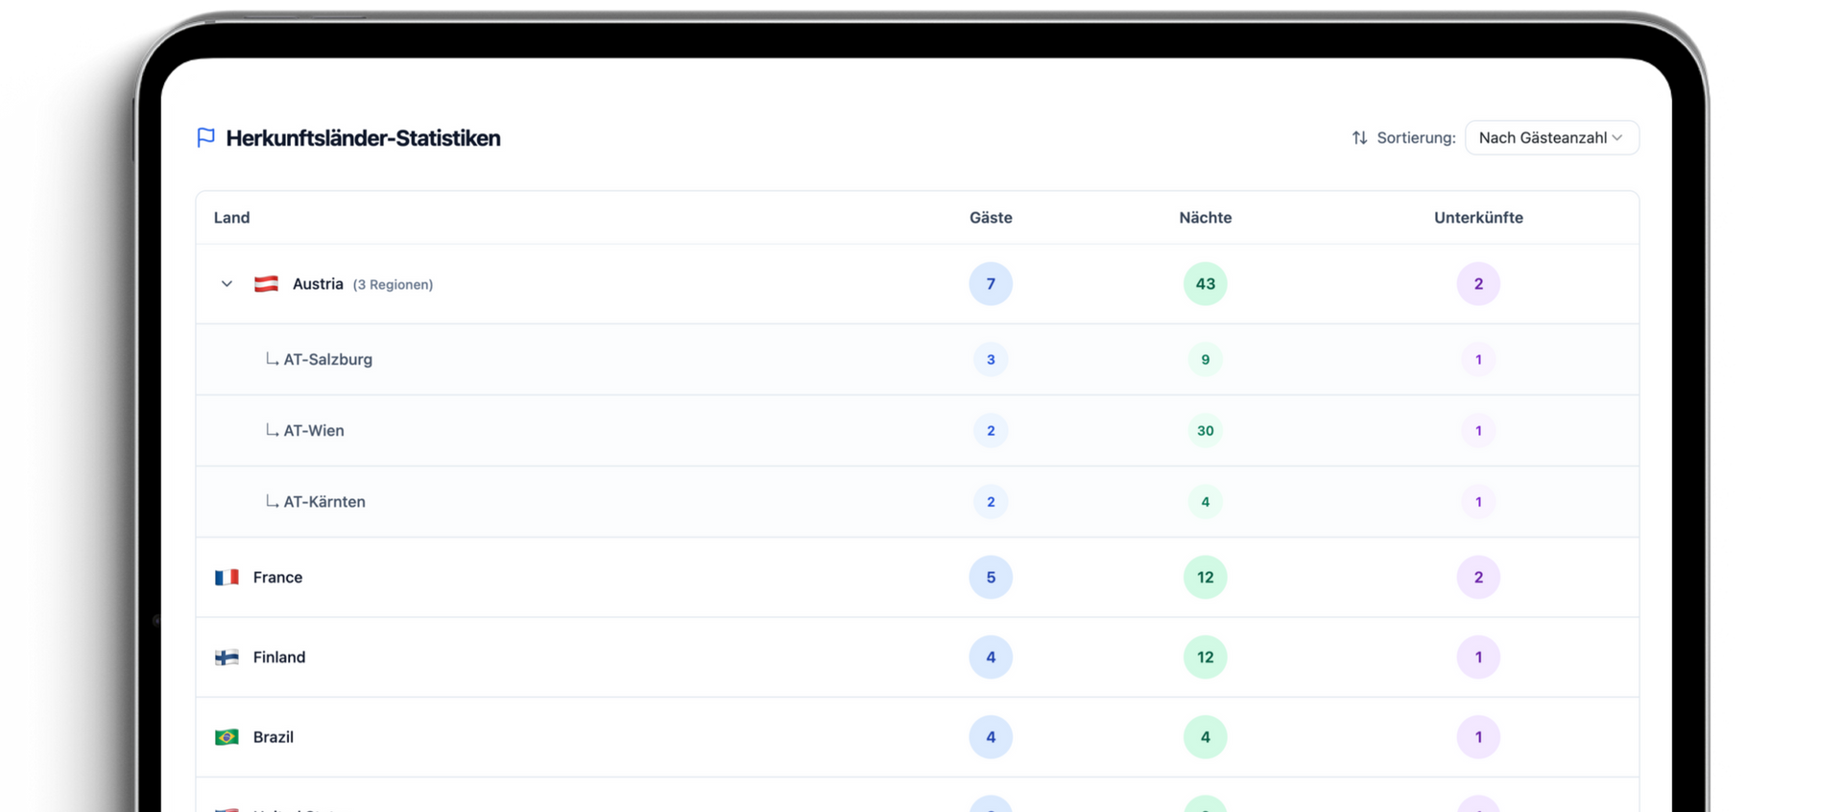The height and width of the screenshot is (812, 1843).
Task: Click France's guest count badge 5
Action: point(991,577)
